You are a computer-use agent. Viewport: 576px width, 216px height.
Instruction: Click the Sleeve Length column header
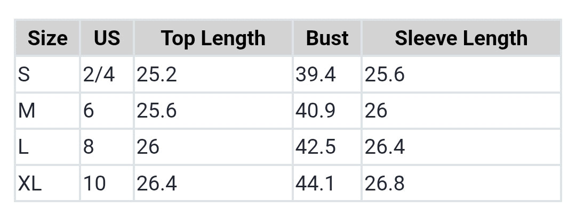(461, 38)
